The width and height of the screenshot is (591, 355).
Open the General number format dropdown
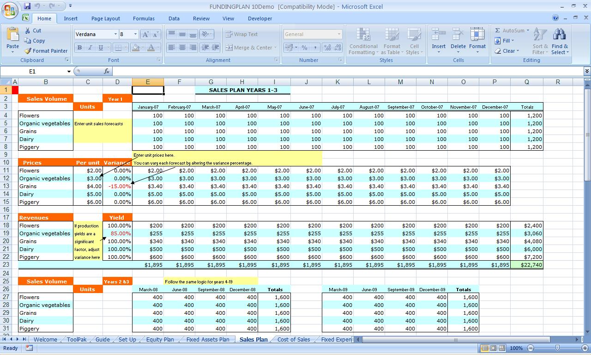340,34
